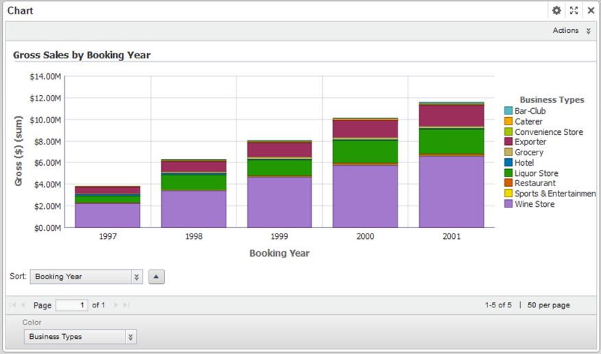
Task: Click the 1999 x-axis label
Action: 280,236
